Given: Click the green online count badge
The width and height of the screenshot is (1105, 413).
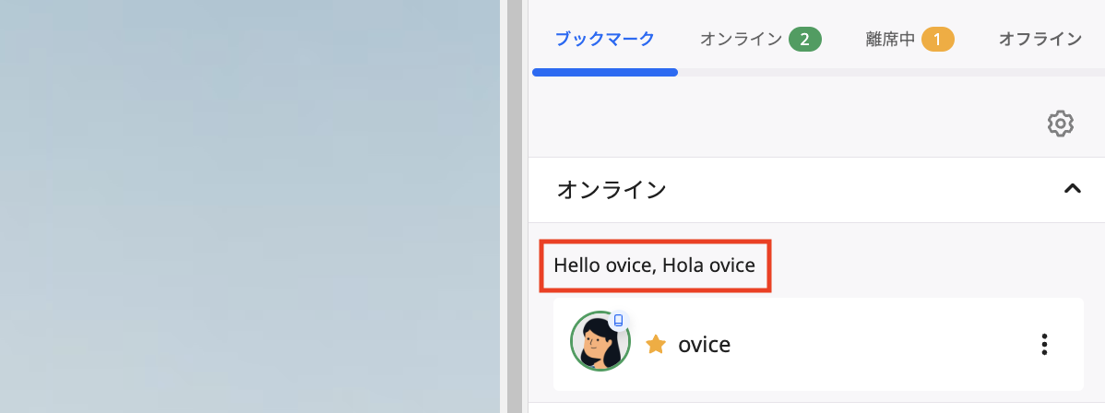Looking at the screenshot, I should (804, 39).
